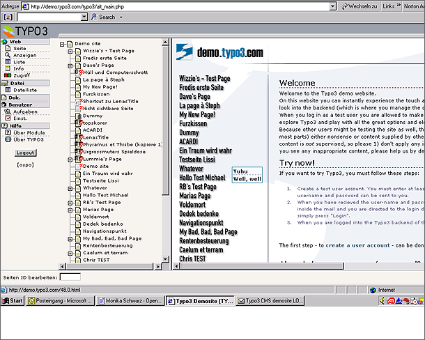Click the demo.typo3.com logo
This screenshot has width=425, height=340.
coord(219,52)
